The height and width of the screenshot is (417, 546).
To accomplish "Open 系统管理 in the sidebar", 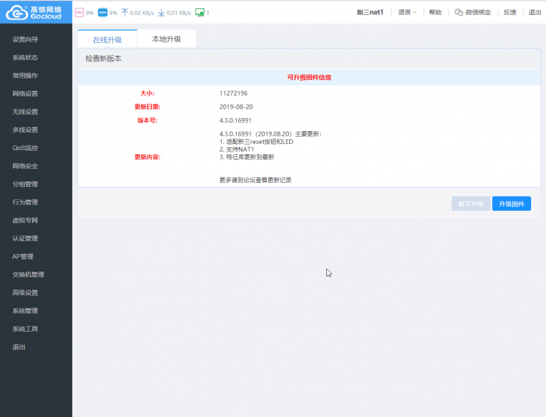I will pos(25,311).
